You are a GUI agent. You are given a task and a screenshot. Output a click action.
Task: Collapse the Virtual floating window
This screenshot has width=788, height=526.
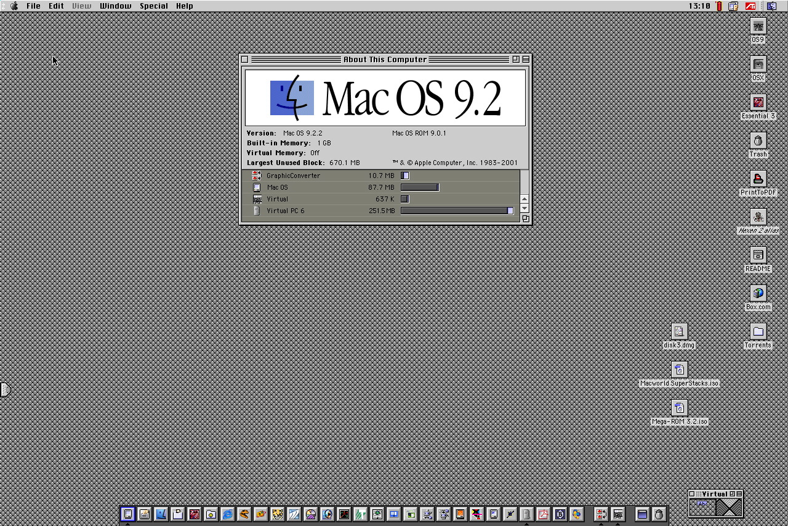(739, 494)
